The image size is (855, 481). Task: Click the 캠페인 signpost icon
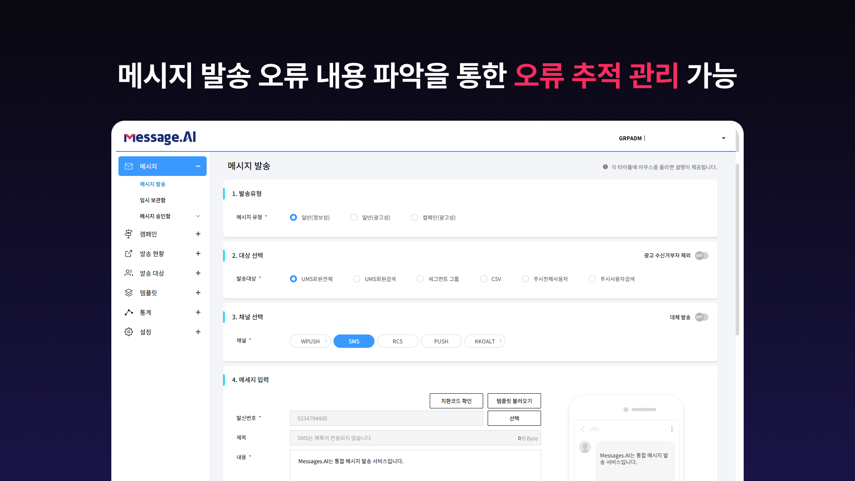point(129,234)
